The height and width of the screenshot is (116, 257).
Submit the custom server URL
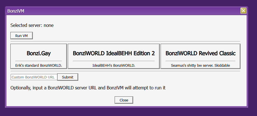(x=68, y=77)
